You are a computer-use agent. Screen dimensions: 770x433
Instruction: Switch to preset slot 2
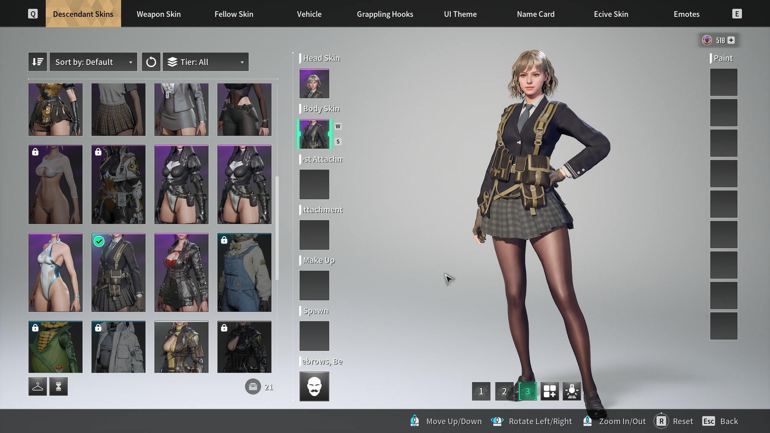tap(504, 391)
